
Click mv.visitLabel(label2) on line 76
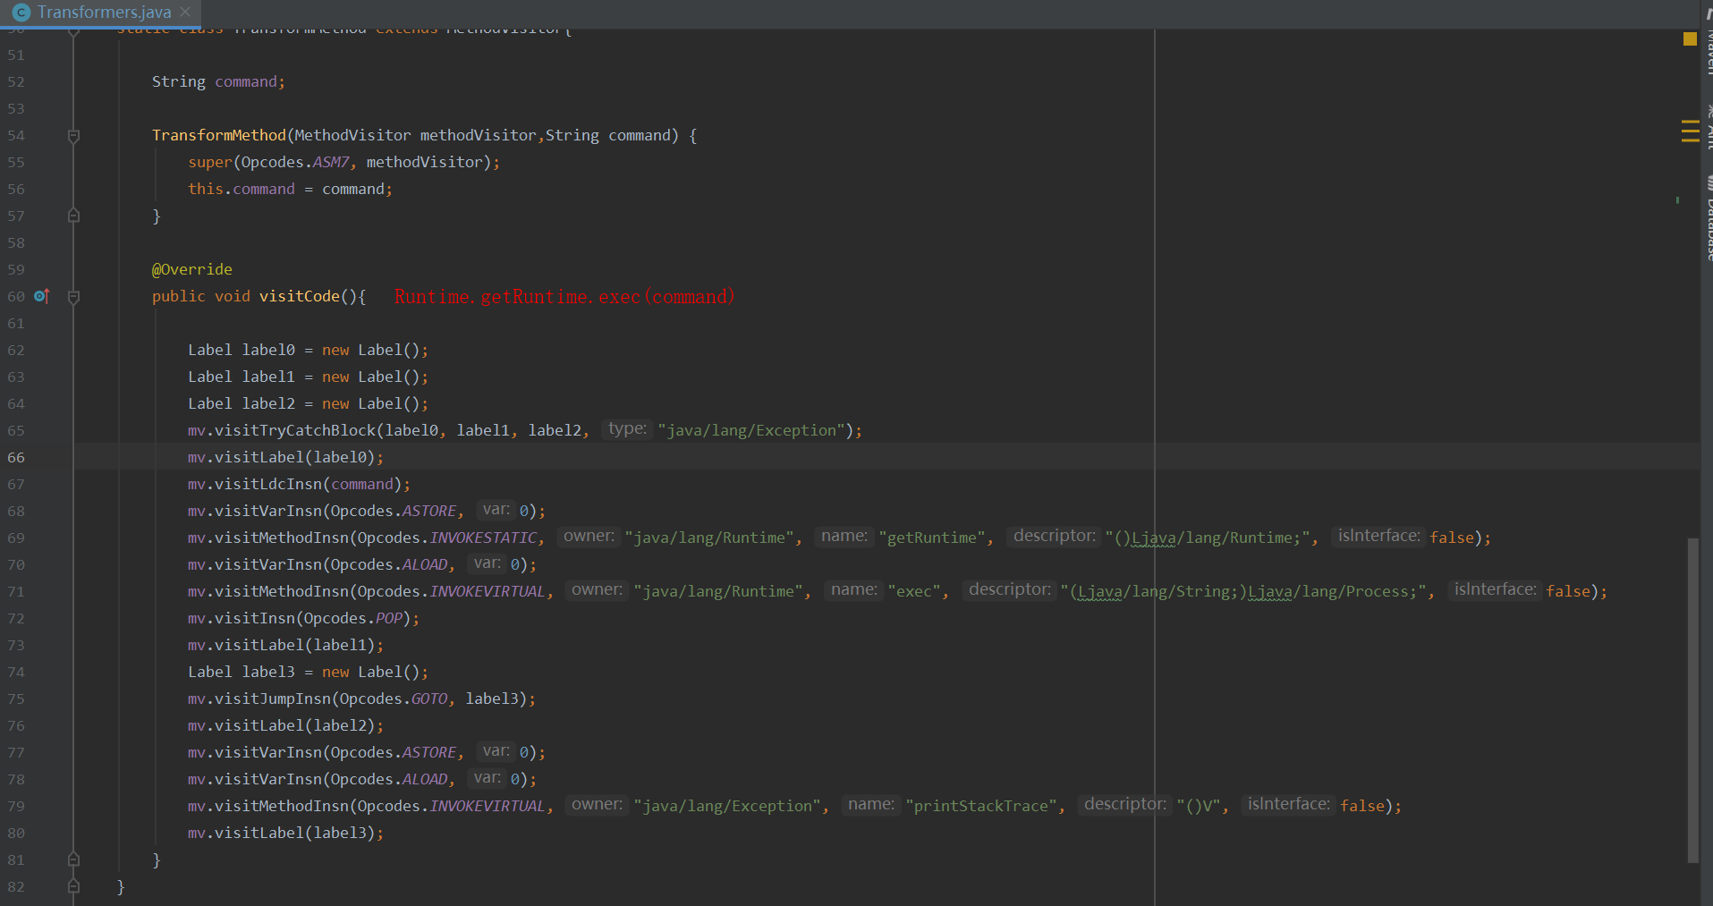click(285, 725)
